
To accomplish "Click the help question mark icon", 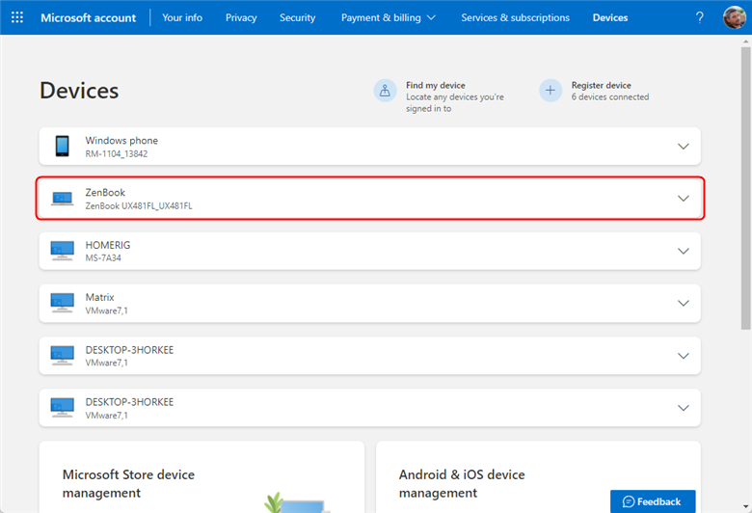I will [x=700, y=17].
